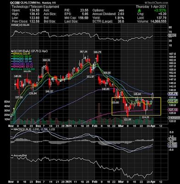
Task: Select the EPS value 5.85
Action: coord(85,14)
